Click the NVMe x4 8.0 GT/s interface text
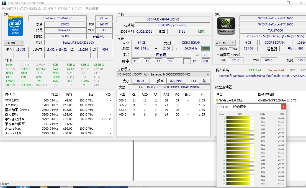 click(x=231, y=100)
